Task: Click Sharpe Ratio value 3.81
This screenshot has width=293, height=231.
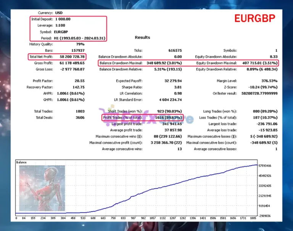Action: (x=178, y=87)
